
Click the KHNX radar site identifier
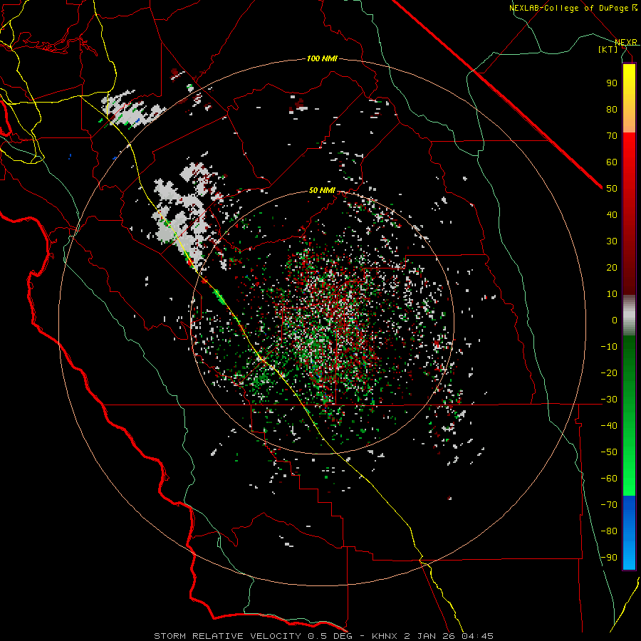(385, 636)
